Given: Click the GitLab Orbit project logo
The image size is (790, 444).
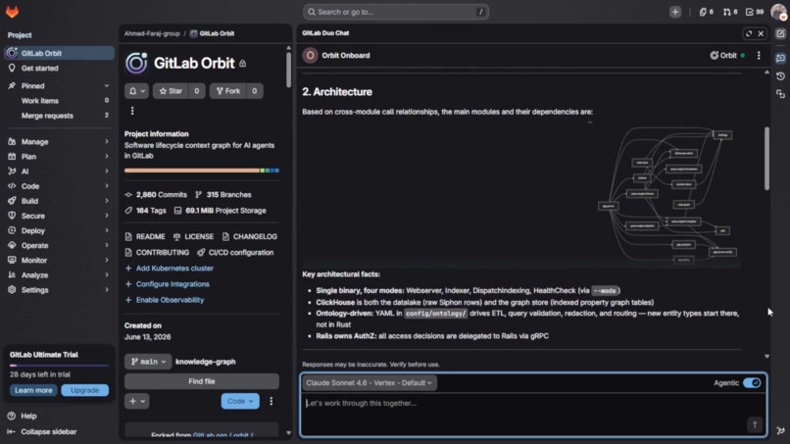Looking at the screenshot, I should 136,63.
